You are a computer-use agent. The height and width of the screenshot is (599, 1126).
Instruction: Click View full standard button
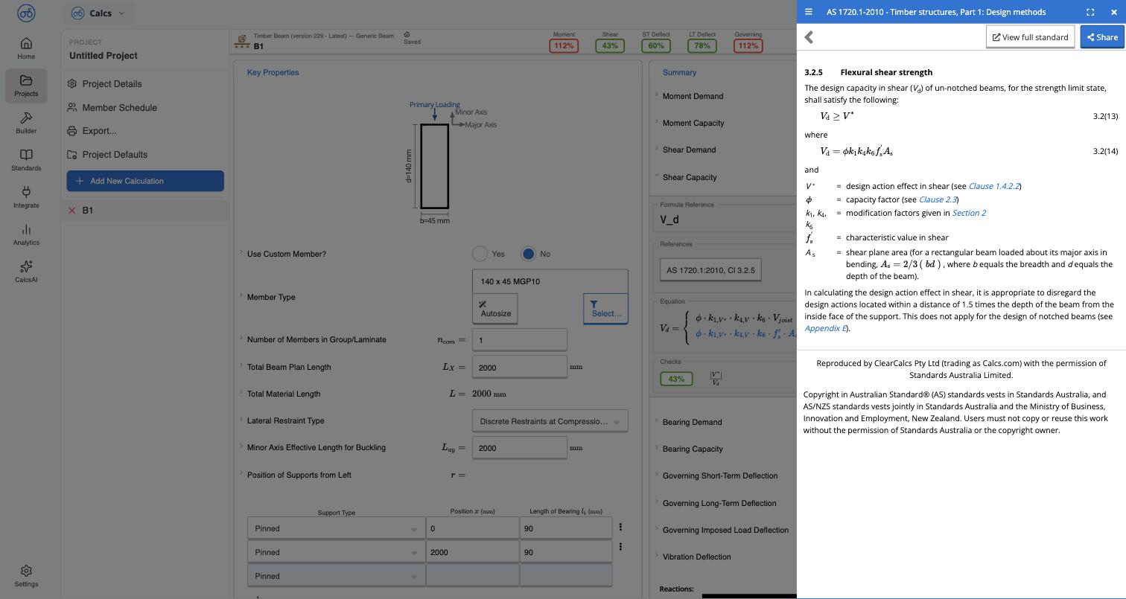tap(1030, 37)
